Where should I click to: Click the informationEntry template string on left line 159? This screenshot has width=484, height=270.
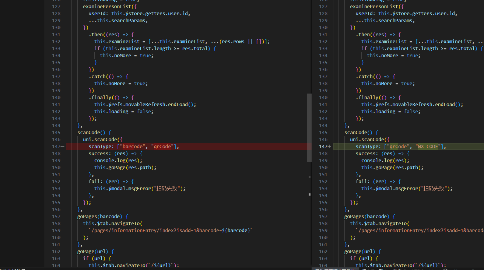point(171,231)
